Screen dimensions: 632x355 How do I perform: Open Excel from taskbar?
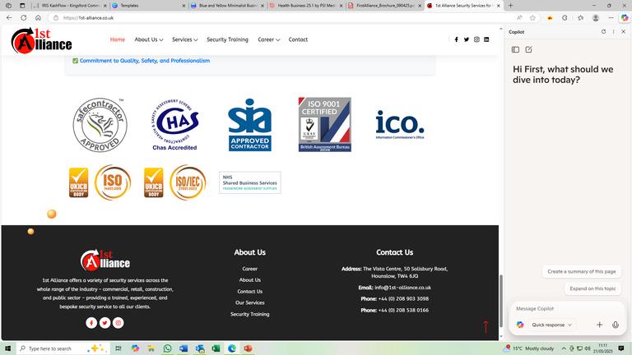click(216, 348)
